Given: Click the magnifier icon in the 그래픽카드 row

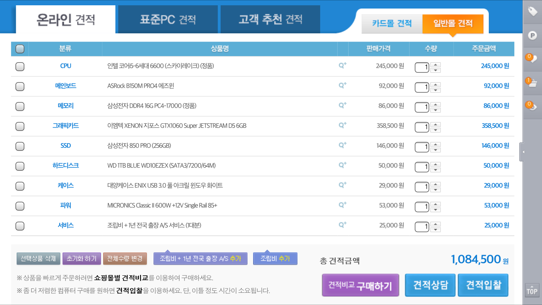Looking at the screenshot, I should pos(343,125).
